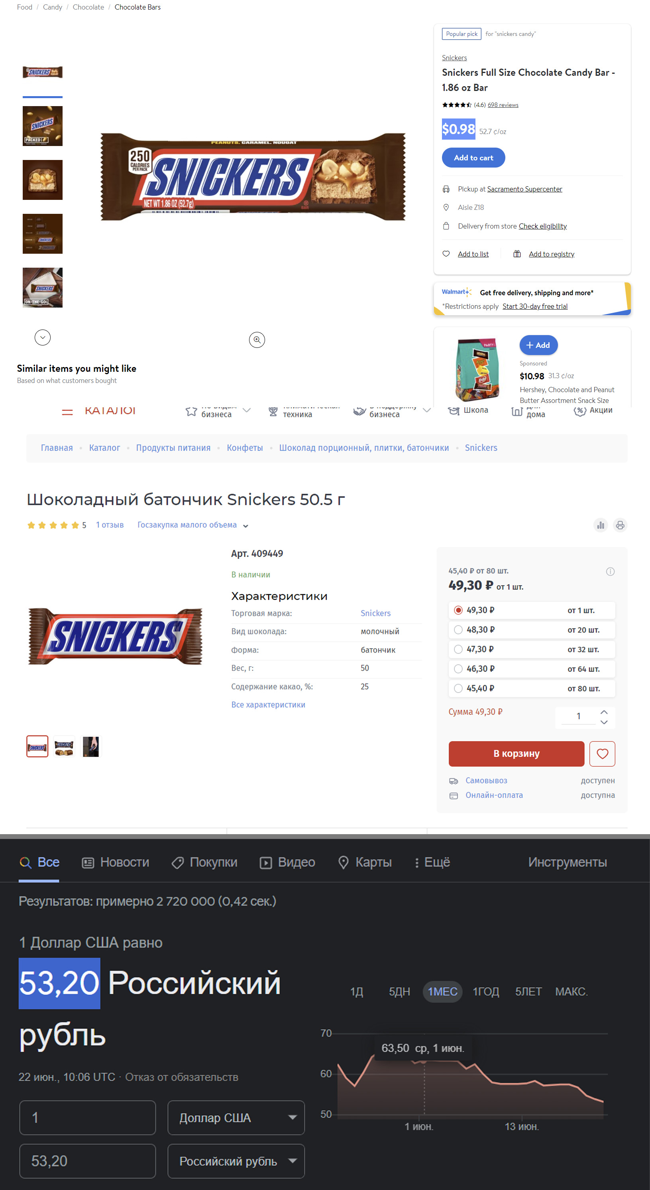650x1190 pixels.
Task: Select the 48,30 ₽ from 20 шт. option
Action: (x=531, y=630)
